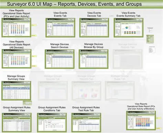
Task: Click the "Group Assignment Rules Test Rule Tab" label
Action: click(86, 109)
